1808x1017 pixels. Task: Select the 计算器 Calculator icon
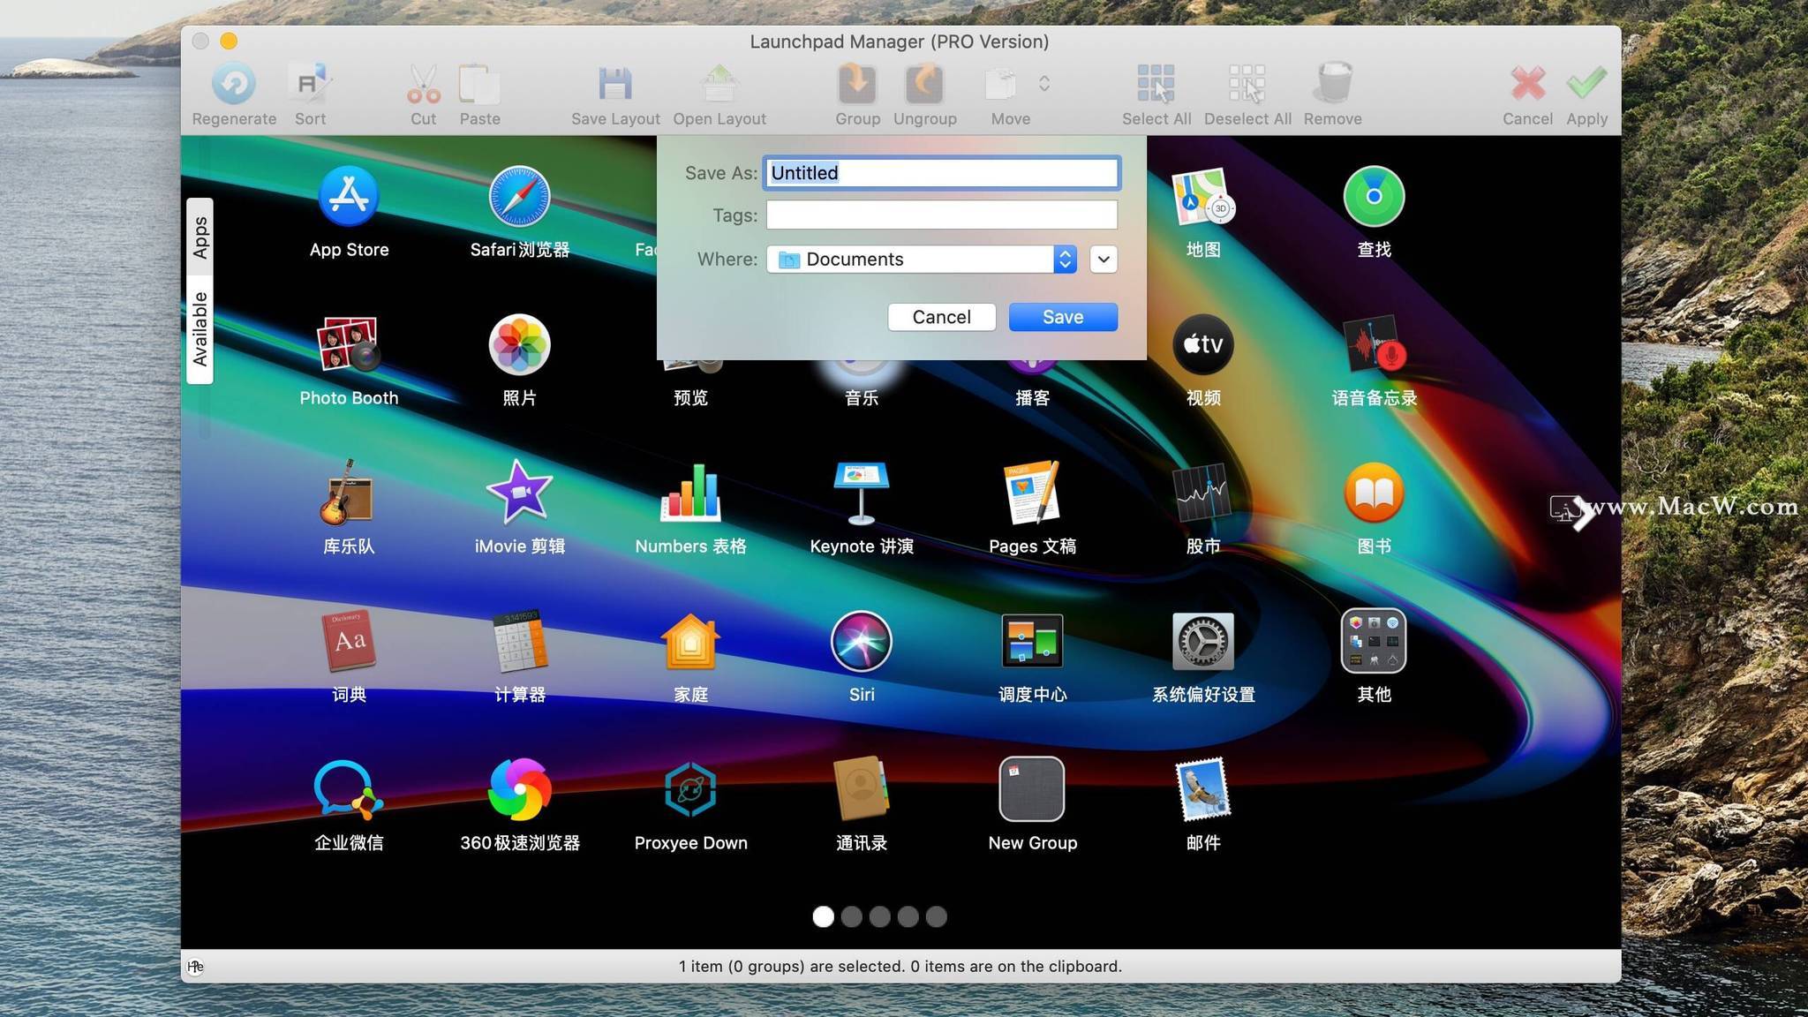coord(519,641)
